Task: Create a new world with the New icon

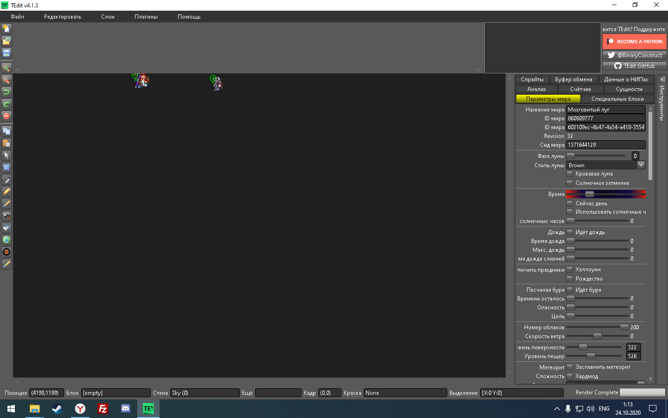Action: 6,29
